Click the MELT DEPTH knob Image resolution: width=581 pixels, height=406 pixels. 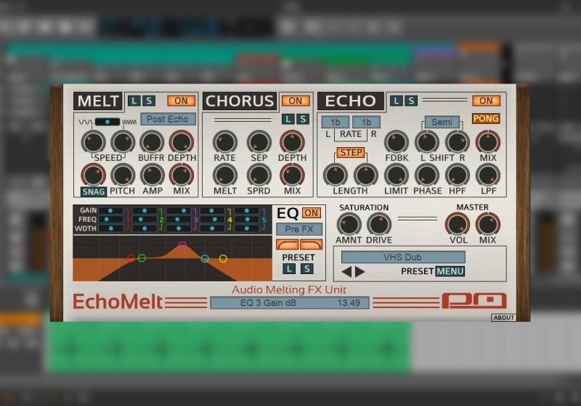pyautogui.click(x=182, y=142)
